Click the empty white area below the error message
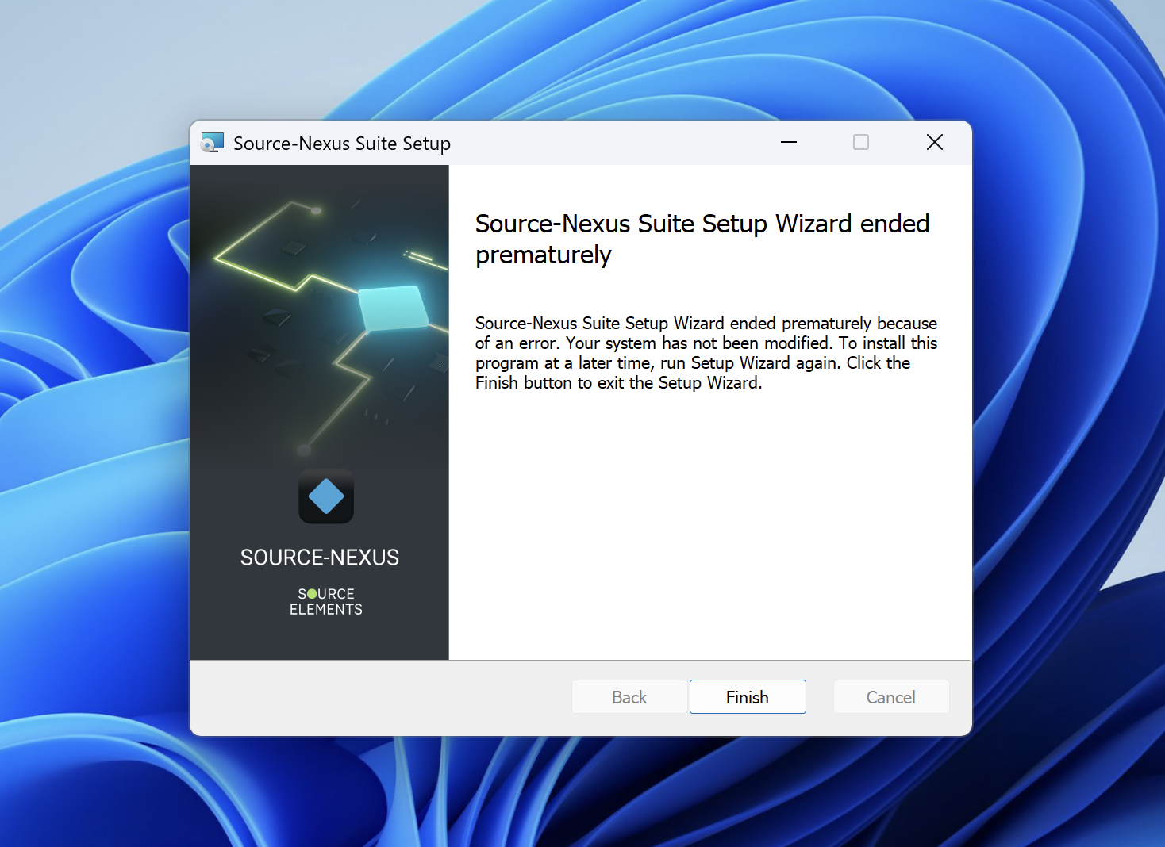Viewport: 1165px width, 847px height. 709,523
